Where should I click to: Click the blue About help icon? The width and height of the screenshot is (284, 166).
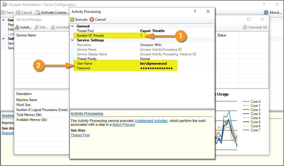point(266,12)
